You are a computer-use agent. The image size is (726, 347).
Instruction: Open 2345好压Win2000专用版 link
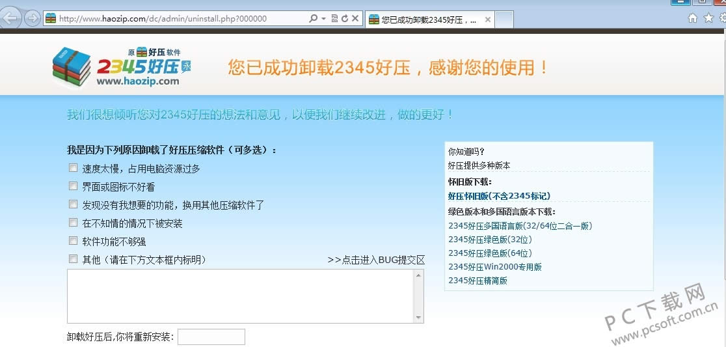tap(495, 267)
